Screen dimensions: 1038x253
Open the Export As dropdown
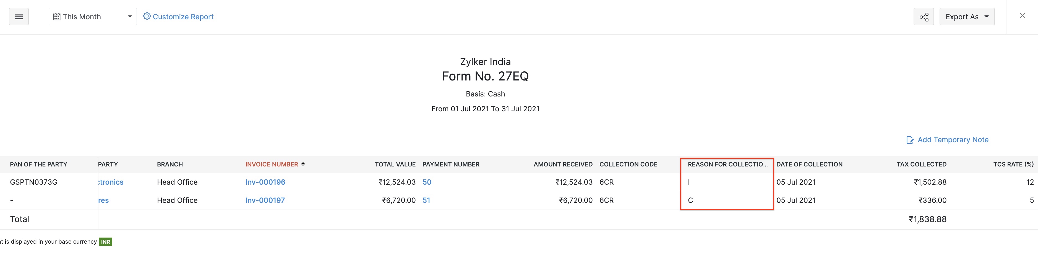tap(967, 17)
